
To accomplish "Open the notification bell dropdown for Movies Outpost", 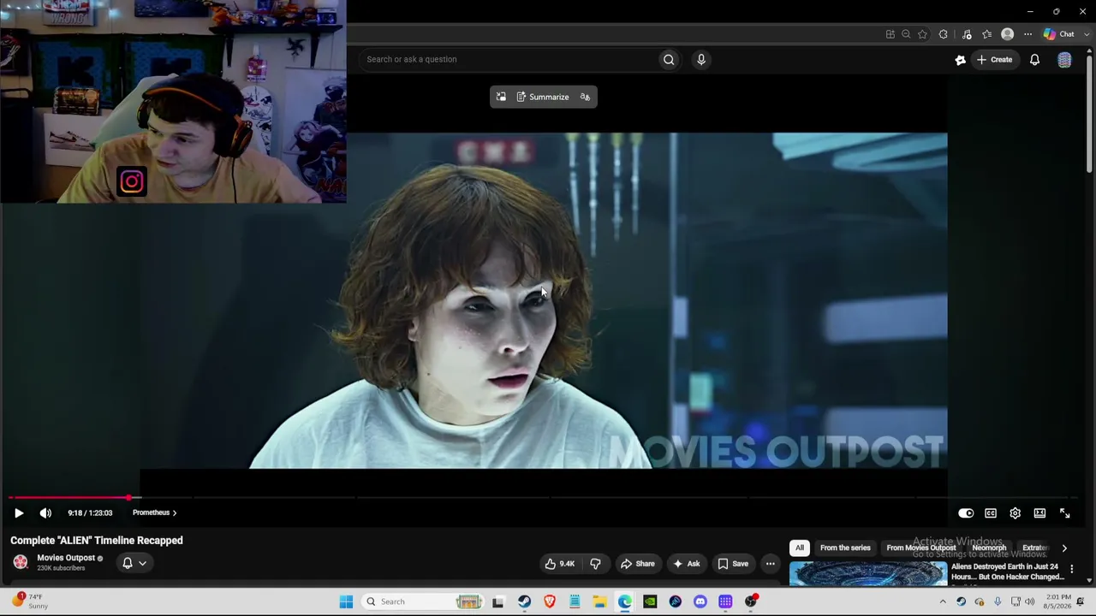I will [134, 563].
